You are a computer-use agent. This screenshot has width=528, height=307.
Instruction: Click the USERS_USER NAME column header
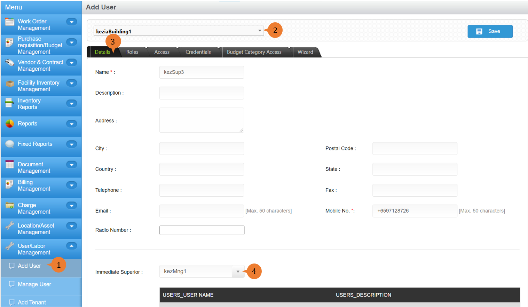point(188,295)
